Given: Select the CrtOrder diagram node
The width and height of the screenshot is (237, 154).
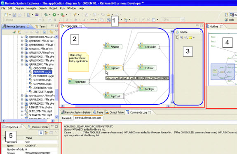Looking at the screenshot, I should tap(148, 47).
